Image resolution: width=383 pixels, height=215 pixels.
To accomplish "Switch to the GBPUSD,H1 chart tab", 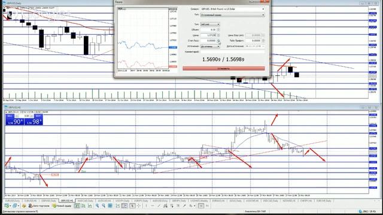I will [x=66, y=201].
